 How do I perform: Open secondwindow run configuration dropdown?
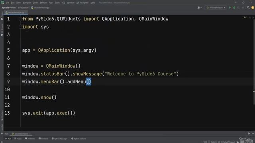pos(216,8)
